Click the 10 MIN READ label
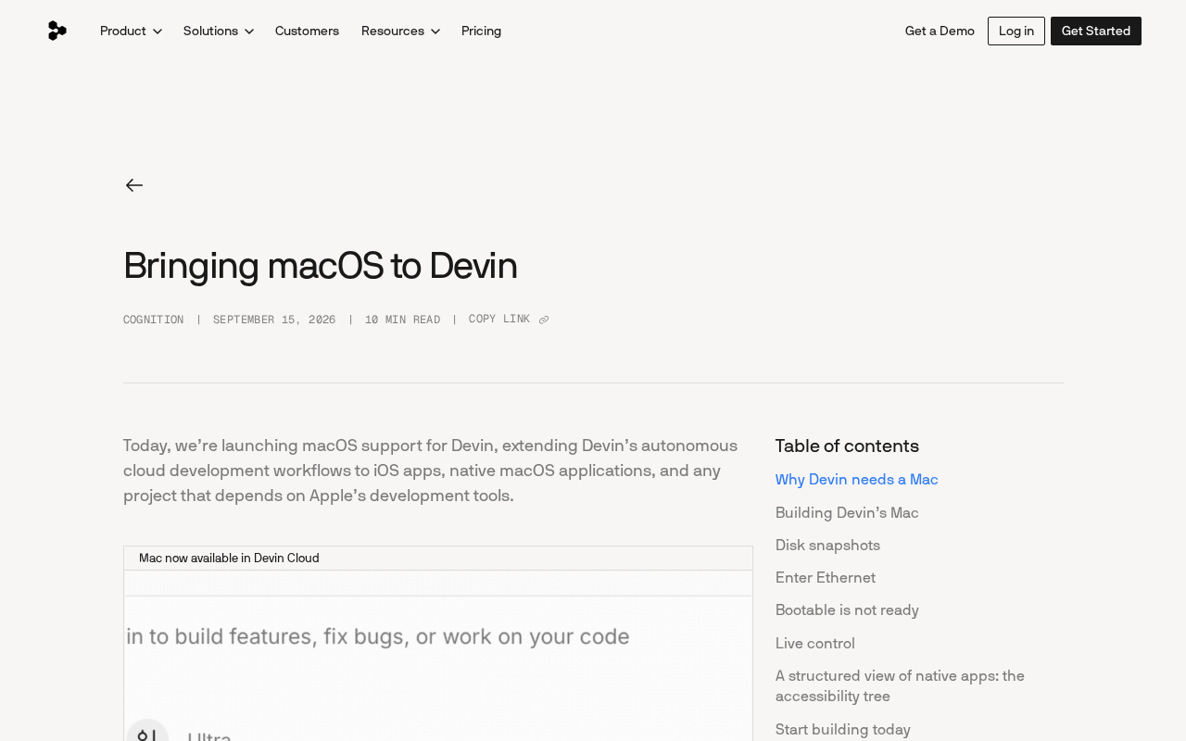The image size is (1186, 741). pos(402,320)
